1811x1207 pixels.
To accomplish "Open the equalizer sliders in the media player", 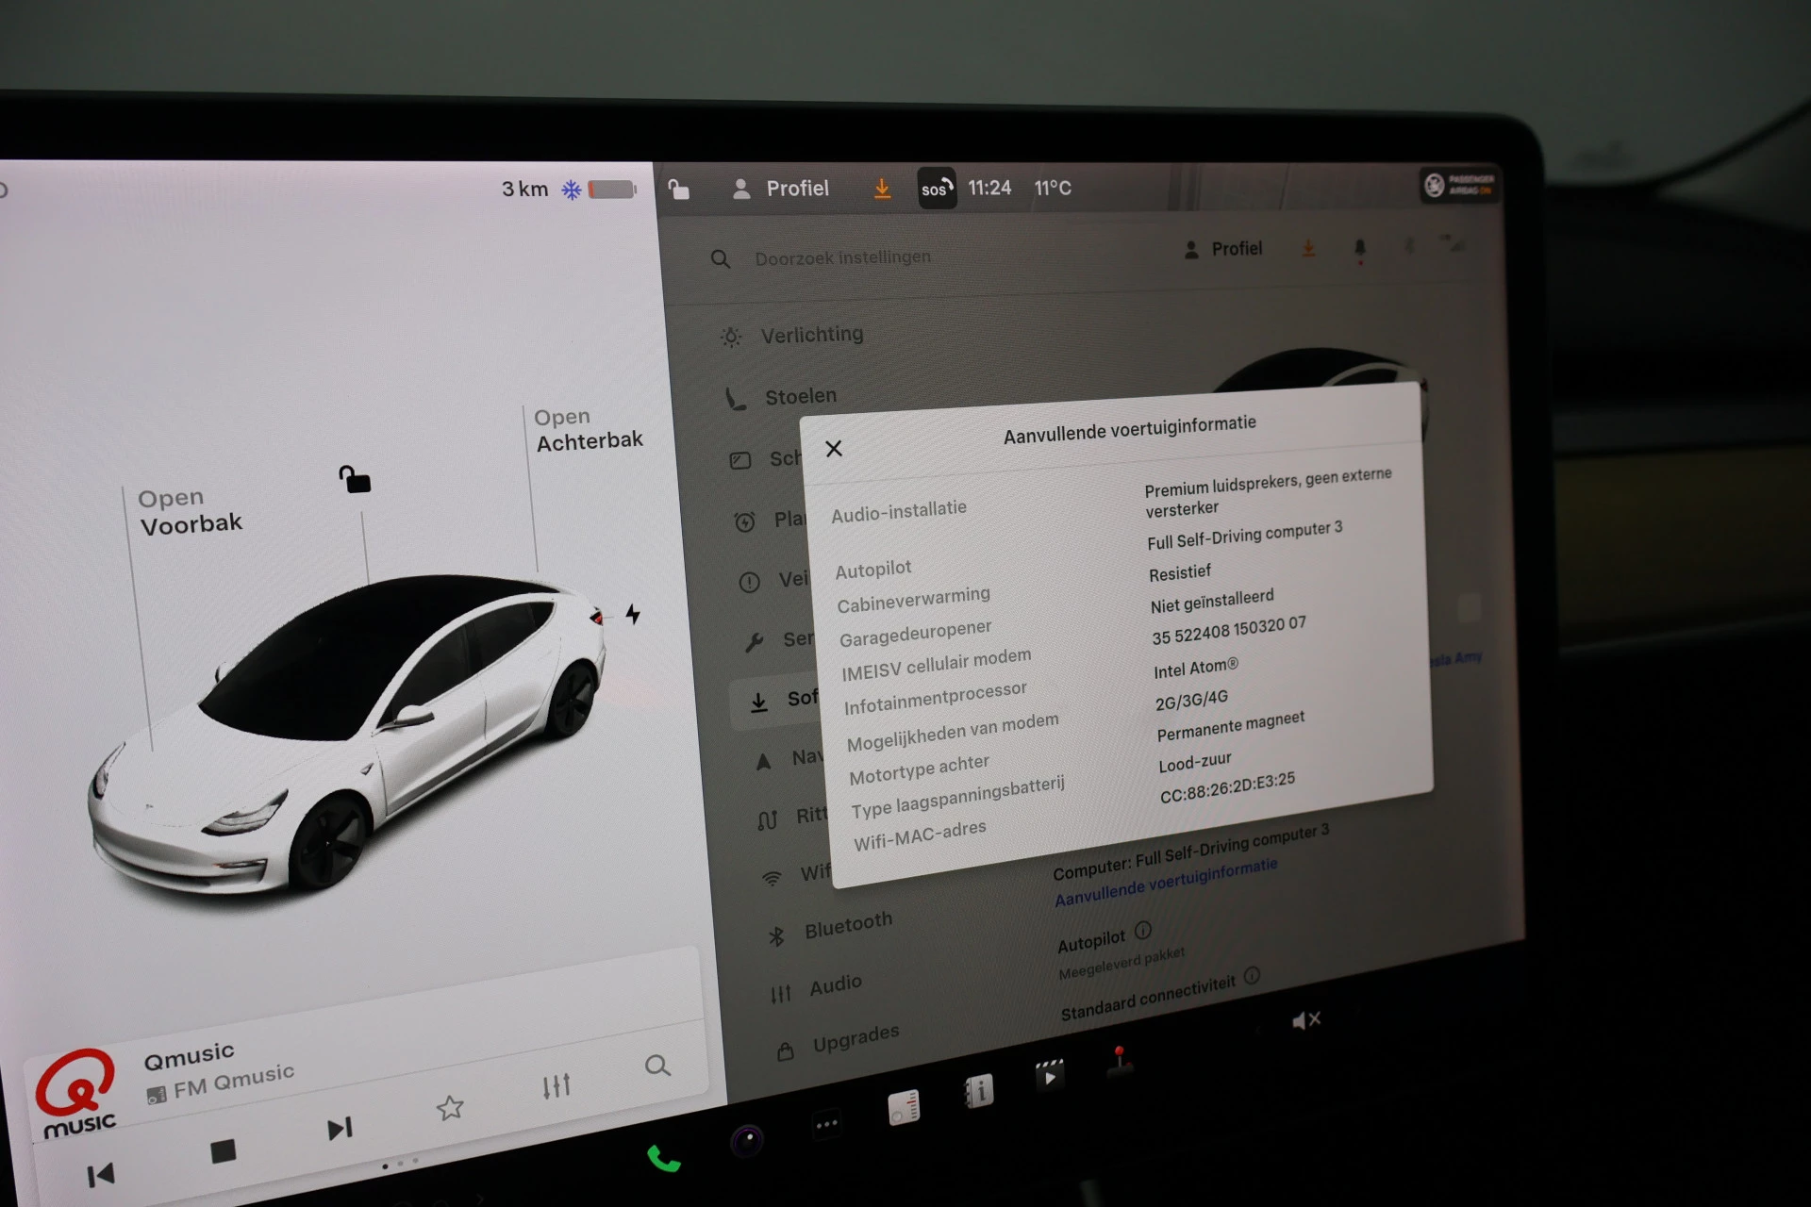I will 557,1085.
